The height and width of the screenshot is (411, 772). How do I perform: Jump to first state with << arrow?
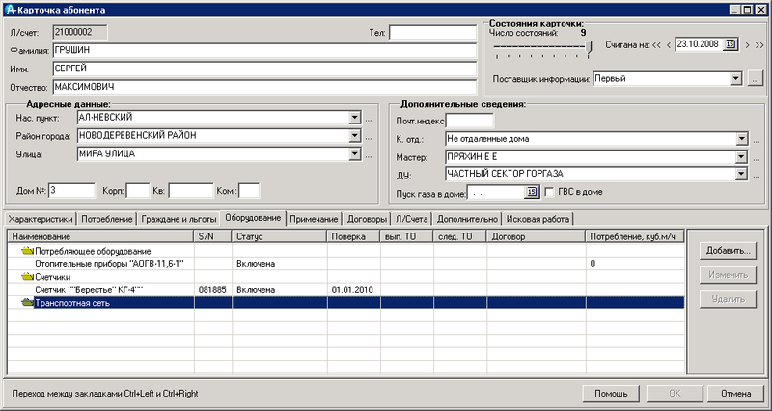point(657,45)
